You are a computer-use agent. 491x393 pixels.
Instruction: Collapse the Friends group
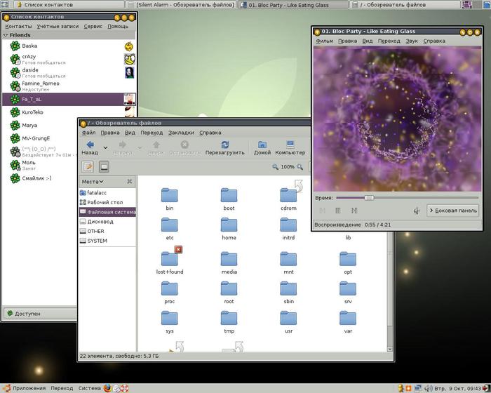[x=6, y=35]
